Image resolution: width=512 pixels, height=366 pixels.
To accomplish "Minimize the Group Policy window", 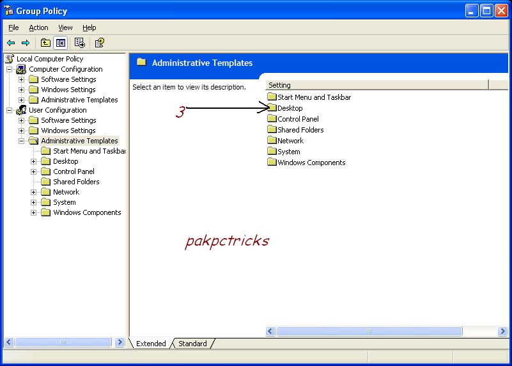I will click(472, 11).
